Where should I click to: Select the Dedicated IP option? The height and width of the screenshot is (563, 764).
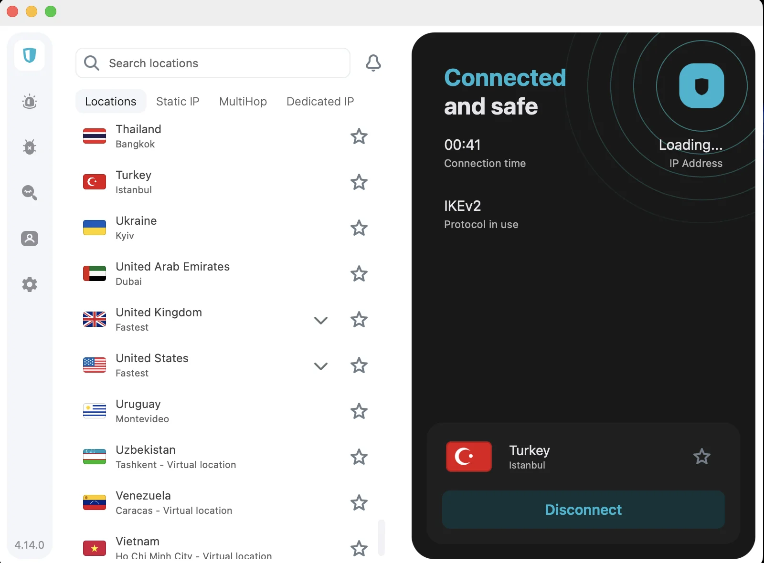(x=319, y=101)
